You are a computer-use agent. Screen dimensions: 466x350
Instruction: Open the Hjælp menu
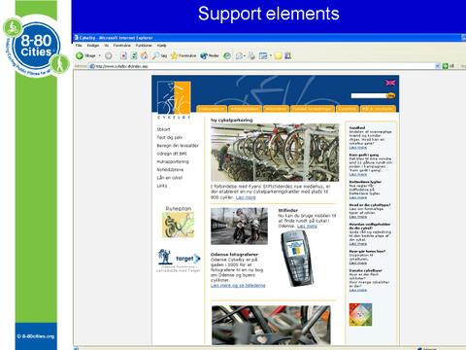pyautogui.click(x=161, y=46)
